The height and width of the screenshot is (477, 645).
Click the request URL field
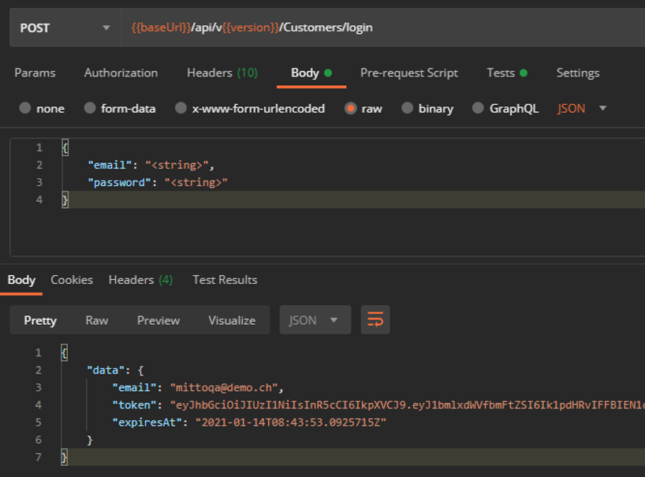tap(383, 28)
